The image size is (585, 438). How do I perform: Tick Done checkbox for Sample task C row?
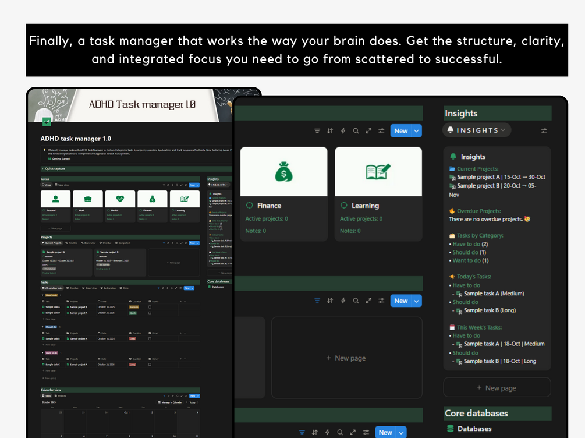(150, 365)
